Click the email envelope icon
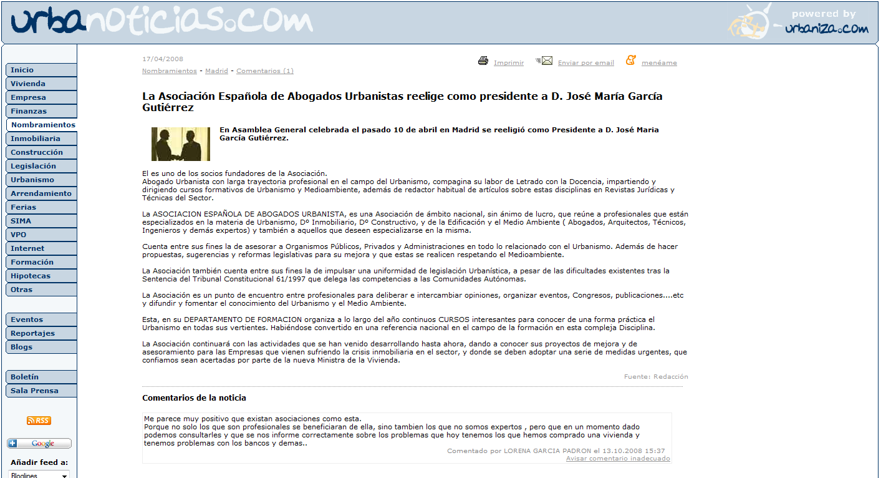The image size is (886, 478). click(545, 61)
